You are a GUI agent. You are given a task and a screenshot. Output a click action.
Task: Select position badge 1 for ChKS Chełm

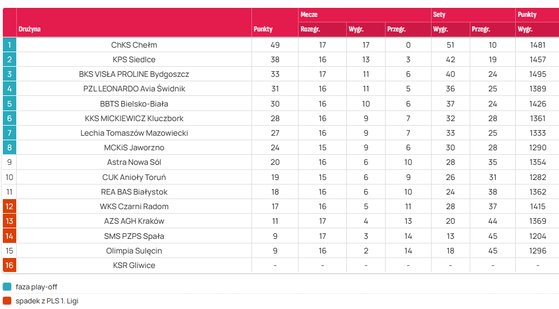10,45
